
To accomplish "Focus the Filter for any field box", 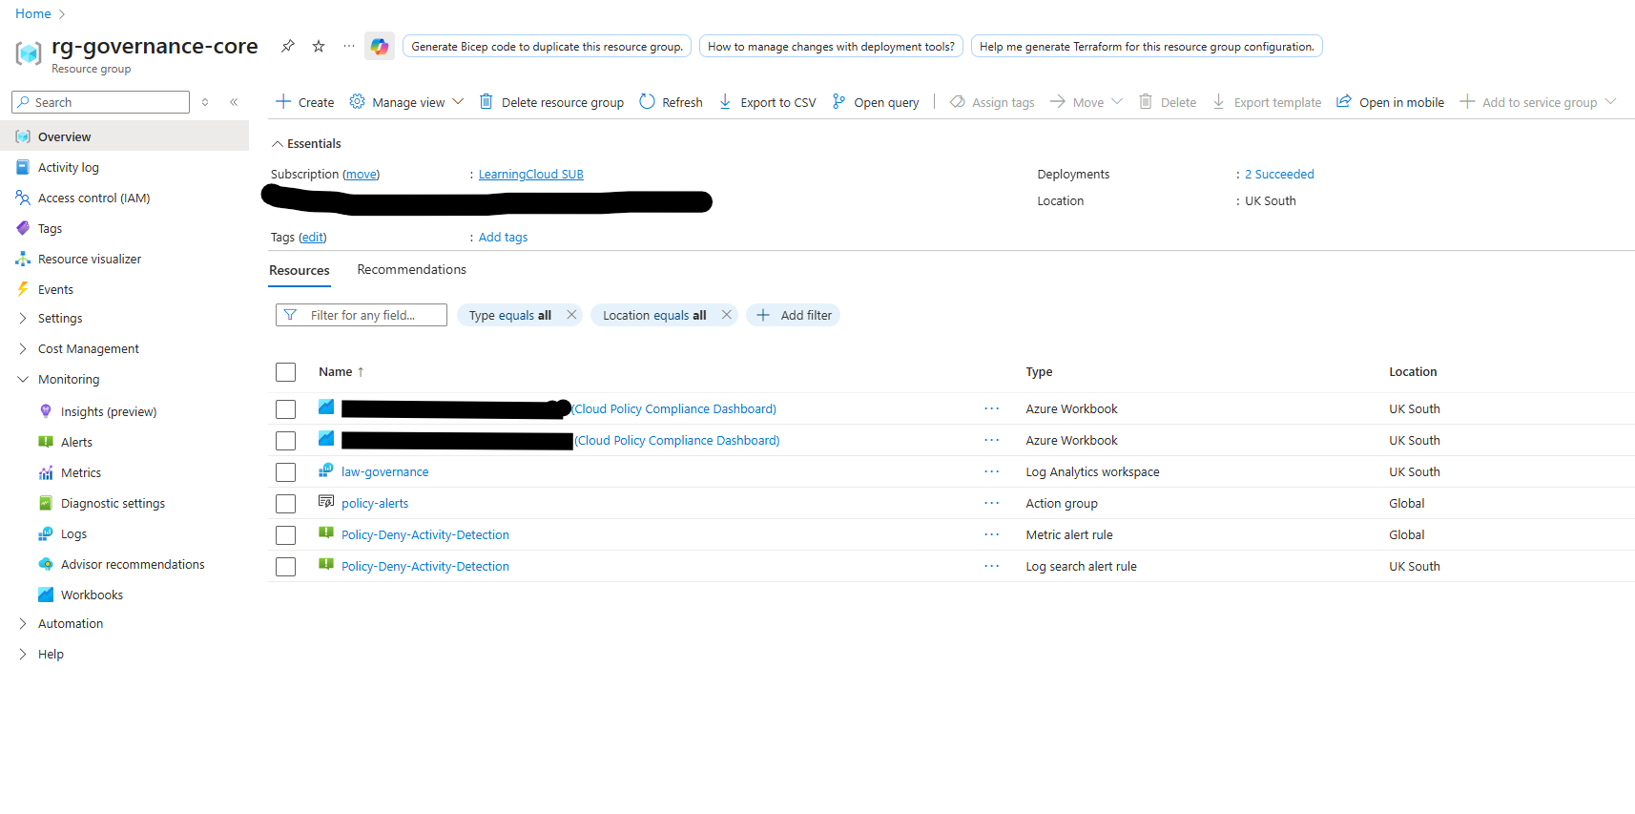I will click(362, 315).
